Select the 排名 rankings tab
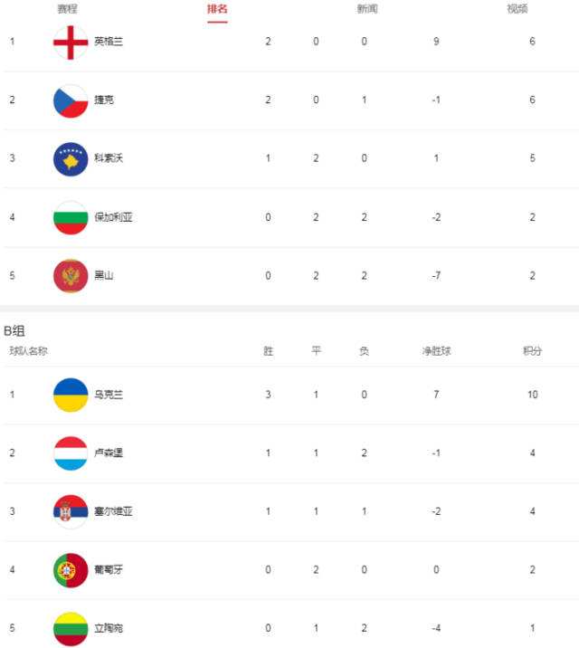 (x=217, y=9)
